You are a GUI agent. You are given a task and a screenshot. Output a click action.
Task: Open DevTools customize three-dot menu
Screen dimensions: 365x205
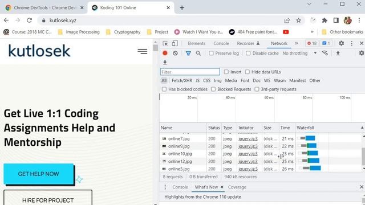tap(351, 43)
